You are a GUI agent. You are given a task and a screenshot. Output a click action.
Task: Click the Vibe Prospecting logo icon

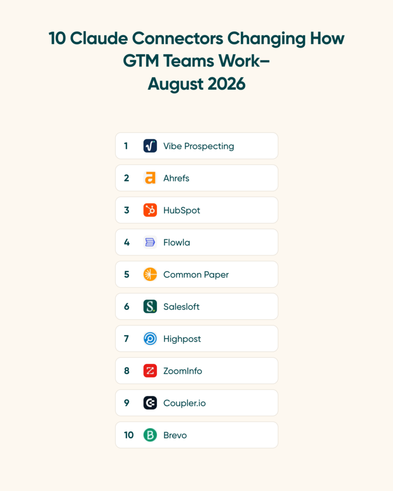pos(150,146)
